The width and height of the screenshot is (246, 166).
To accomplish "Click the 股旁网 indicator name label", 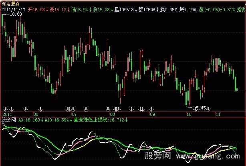I will pyautogui.click(x=9, y=120).
